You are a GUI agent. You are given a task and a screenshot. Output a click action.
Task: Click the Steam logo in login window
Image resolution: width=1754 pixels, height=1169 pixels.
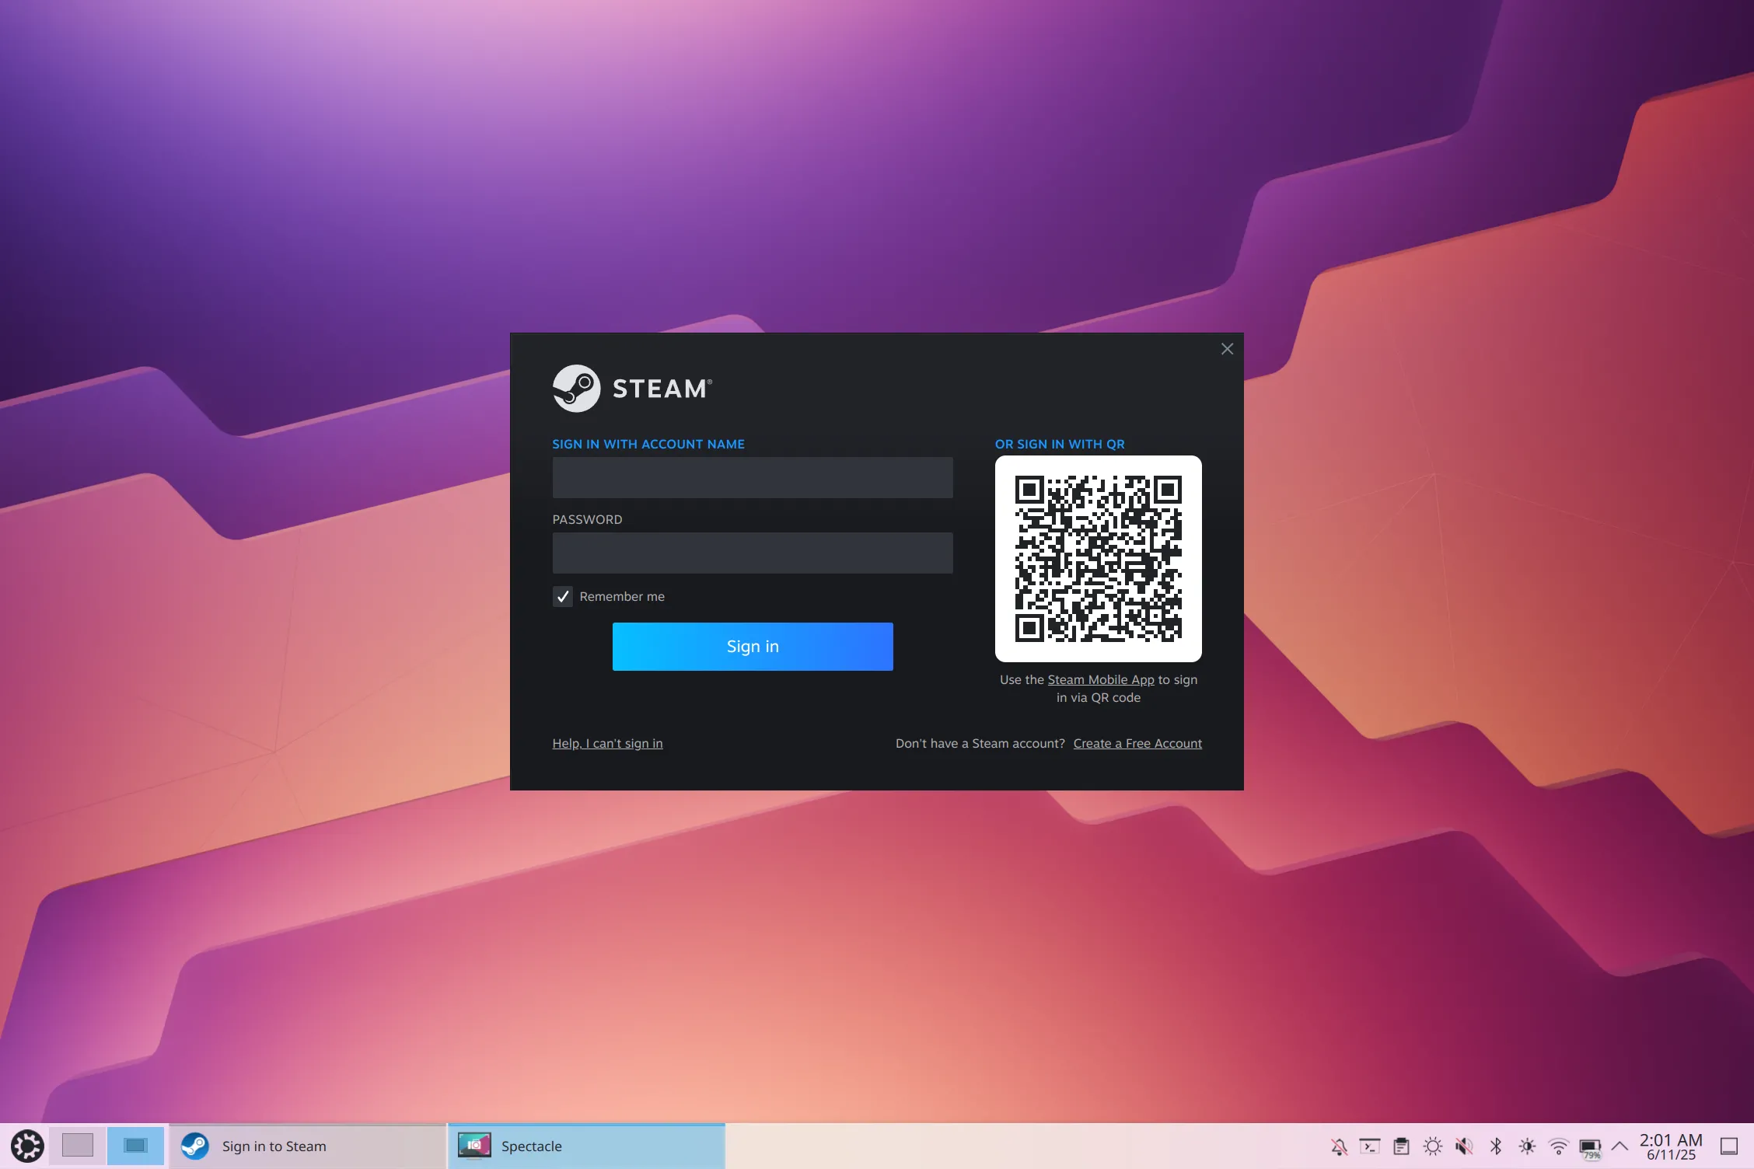tap(577, 387)
